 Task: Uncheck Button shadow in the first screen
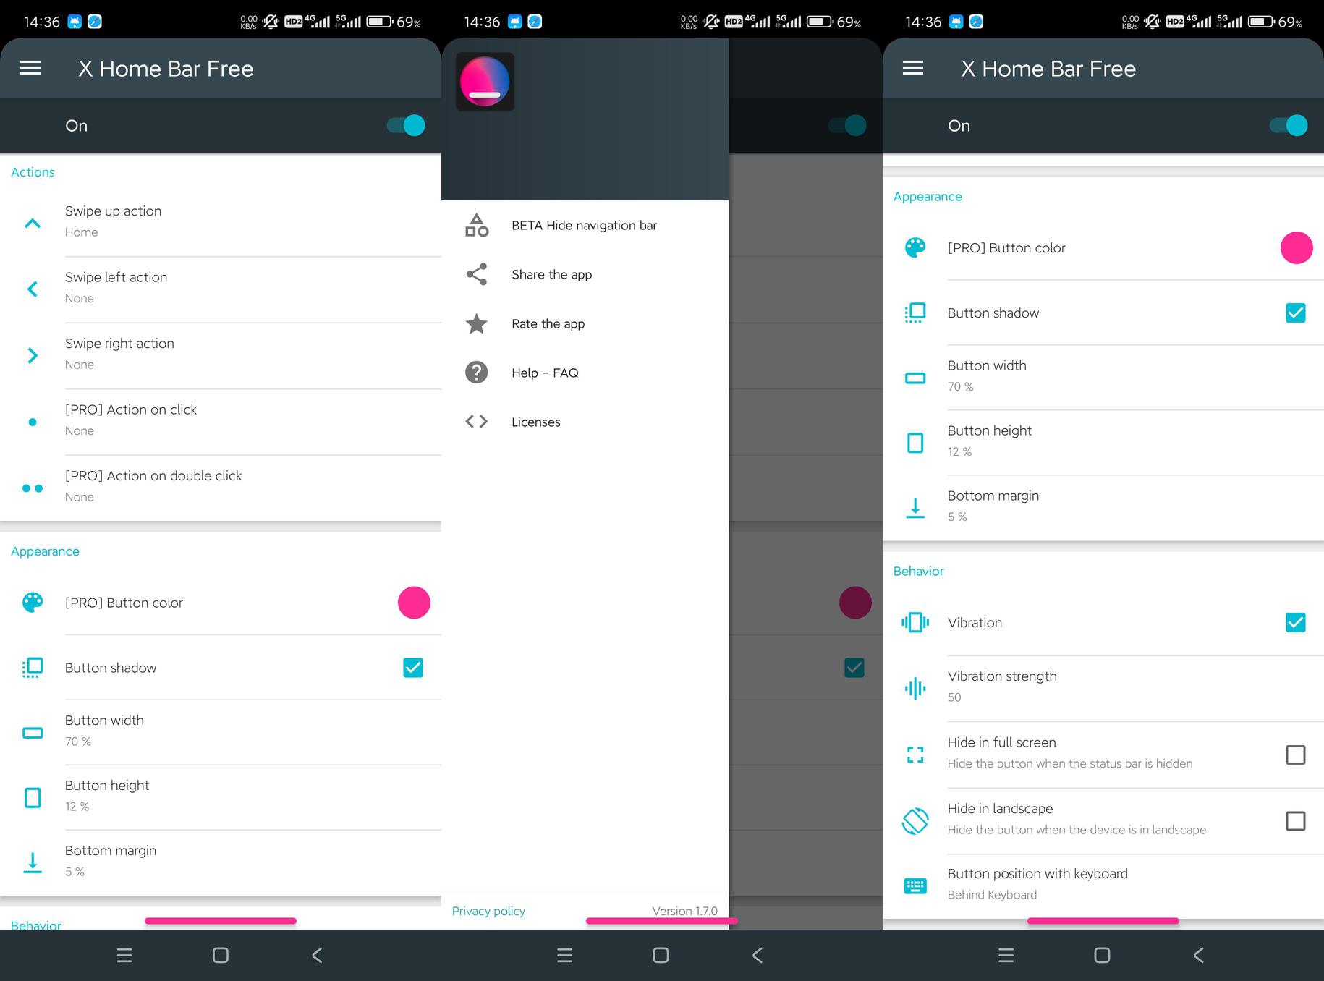pos(413,668)
